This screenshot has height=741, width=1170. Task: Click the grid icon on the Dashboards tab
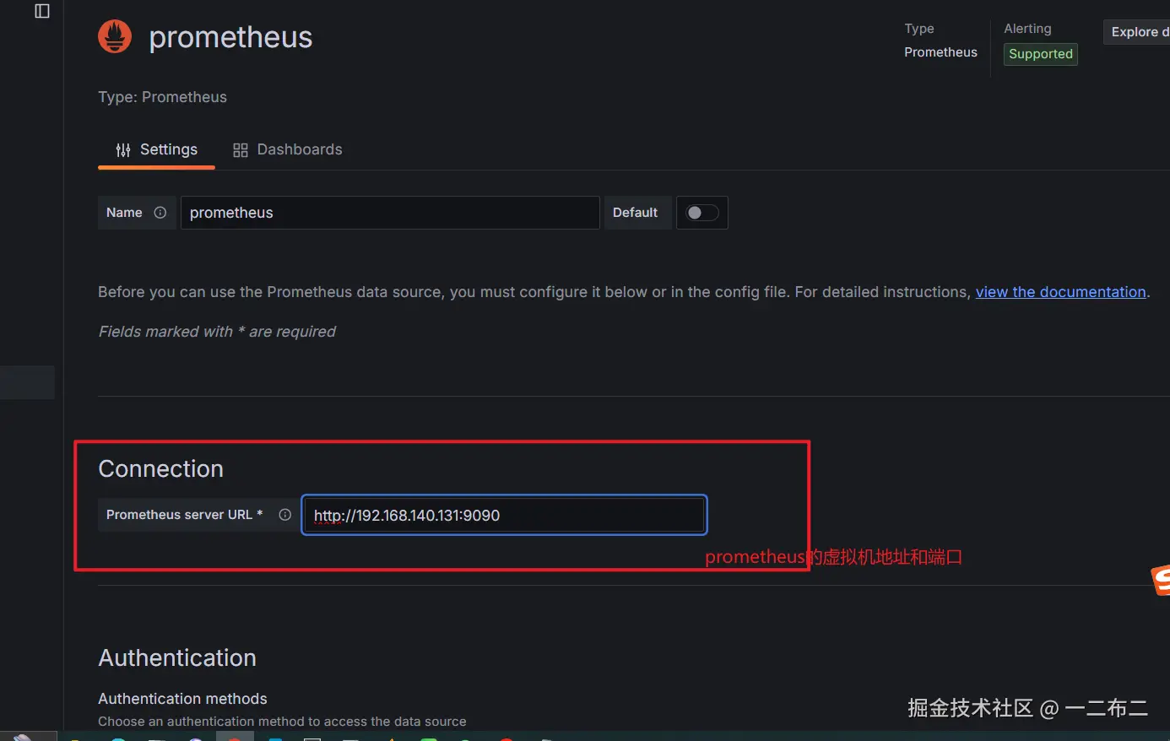[241, 150]
